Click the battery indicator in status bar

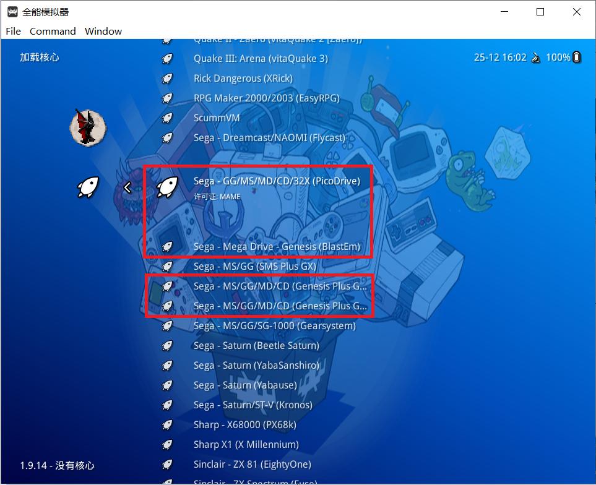[576, 57]
